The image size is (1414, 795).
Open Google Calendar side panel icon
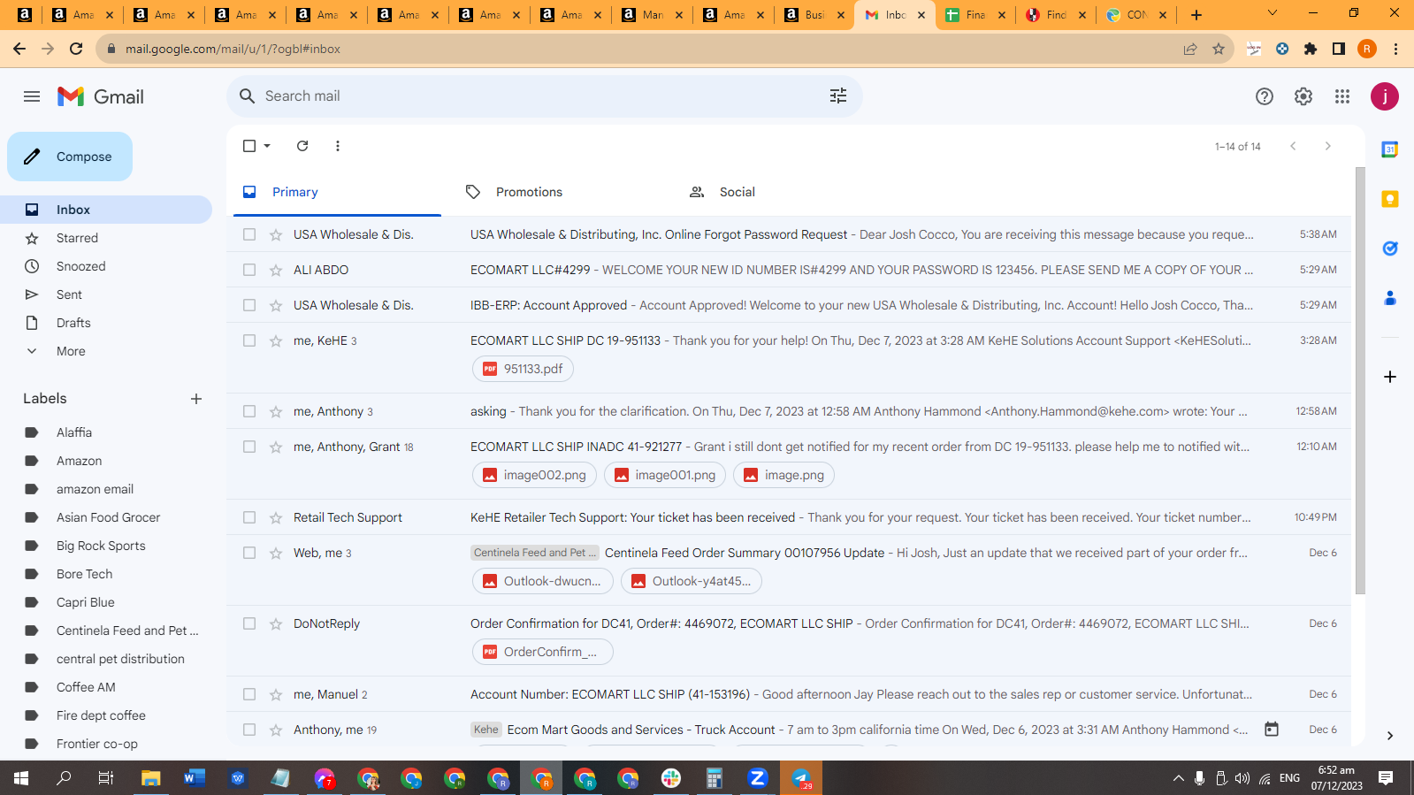(1390, 149)
